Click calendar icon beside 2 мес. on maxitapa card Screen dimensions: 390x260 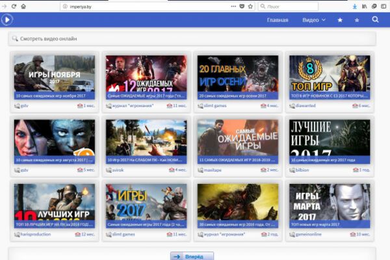pos(263,170)
